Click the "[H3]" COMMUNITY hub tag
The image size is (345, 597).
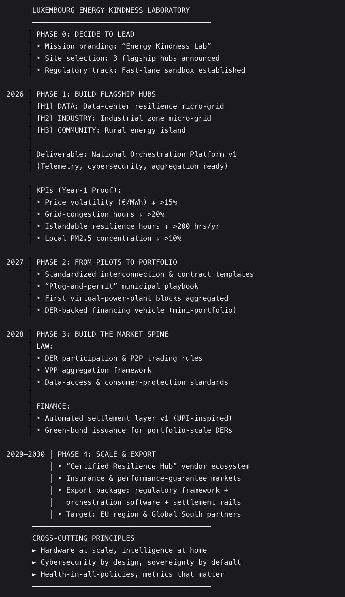[45, 130]
